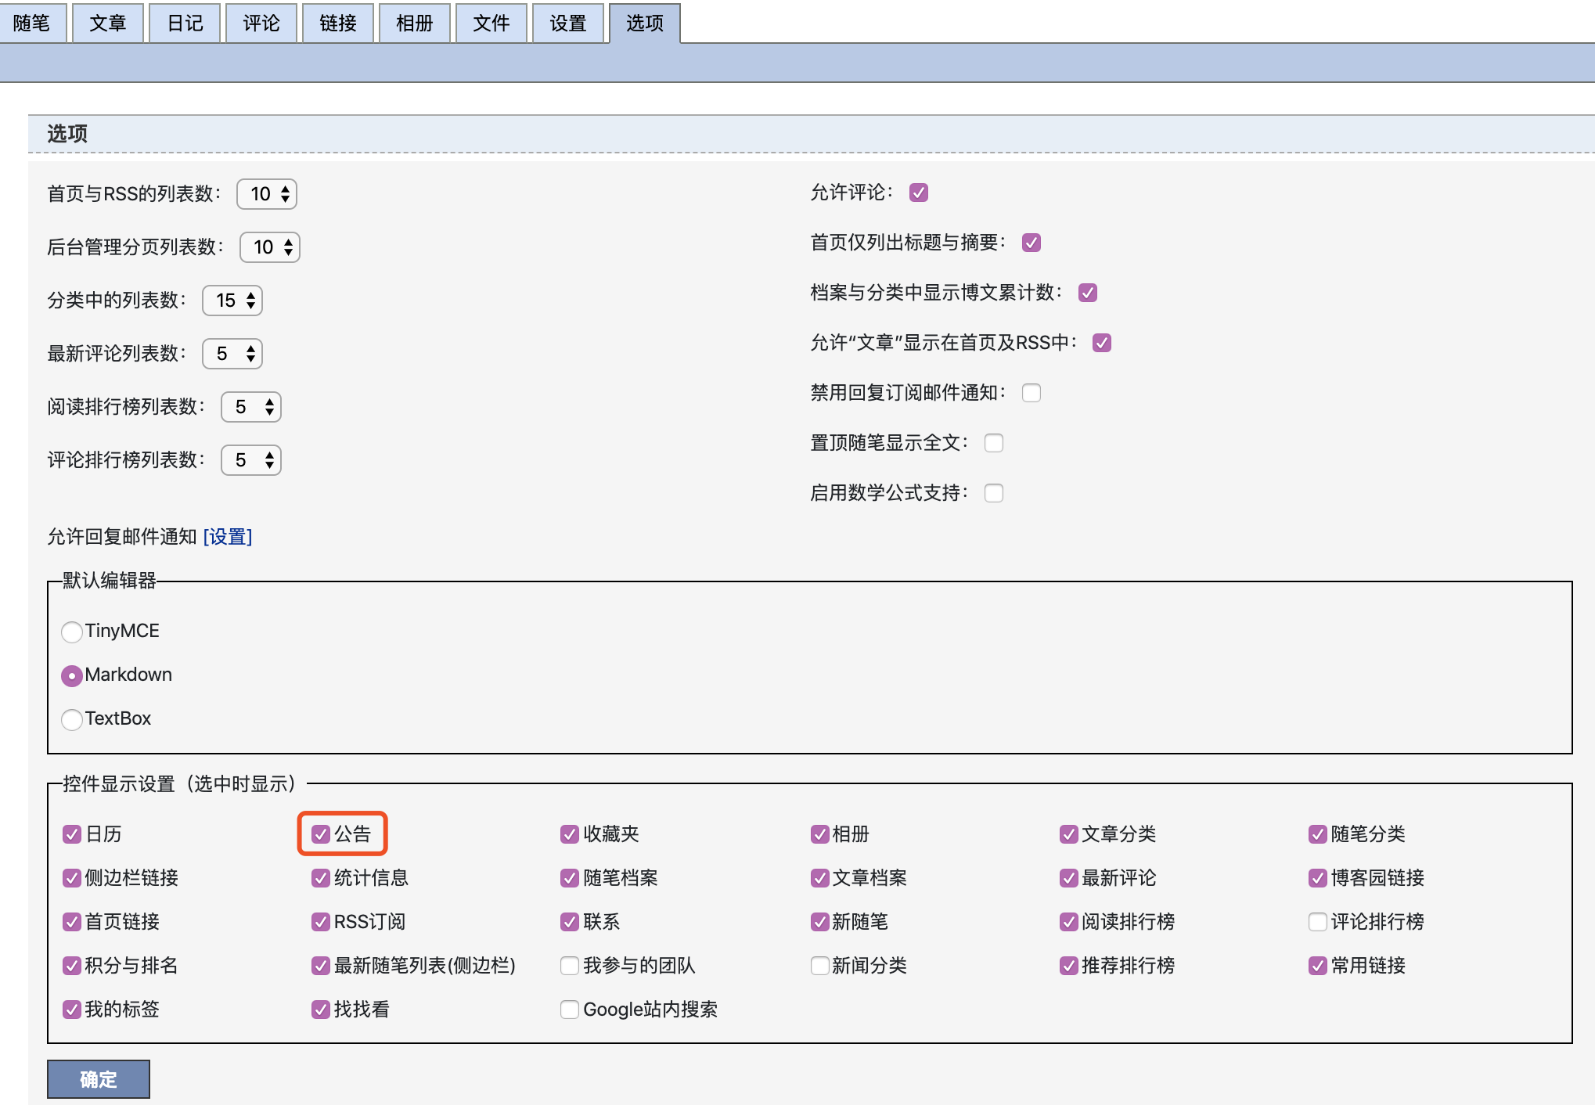
Task: Uncheck the 允许评论 checkbox
Action: point(919,193)
